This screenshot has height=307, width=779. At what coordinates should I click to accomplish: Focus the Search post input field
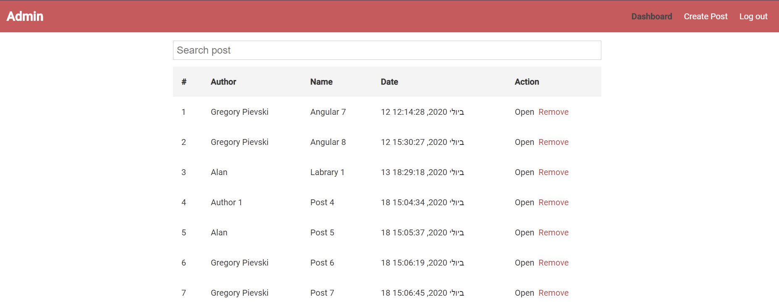pos(387,50)
